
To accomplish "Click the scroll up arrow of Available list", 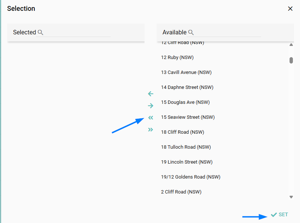I will tap(291, 45).
